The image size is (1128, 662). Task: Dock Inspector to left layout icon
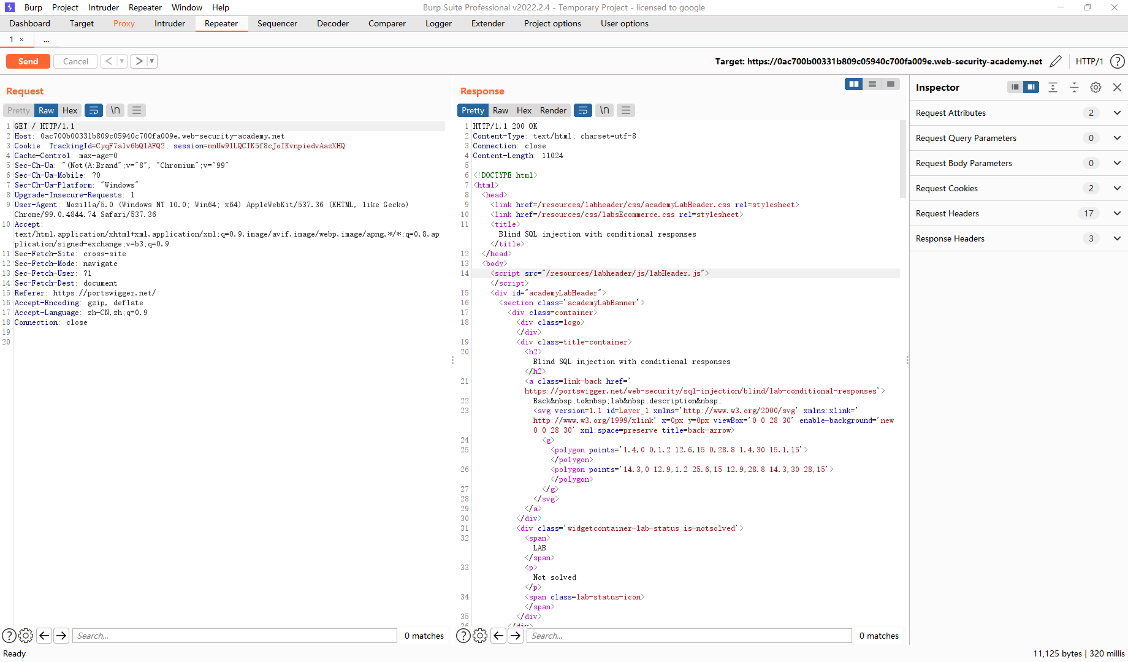(1015, 87)
